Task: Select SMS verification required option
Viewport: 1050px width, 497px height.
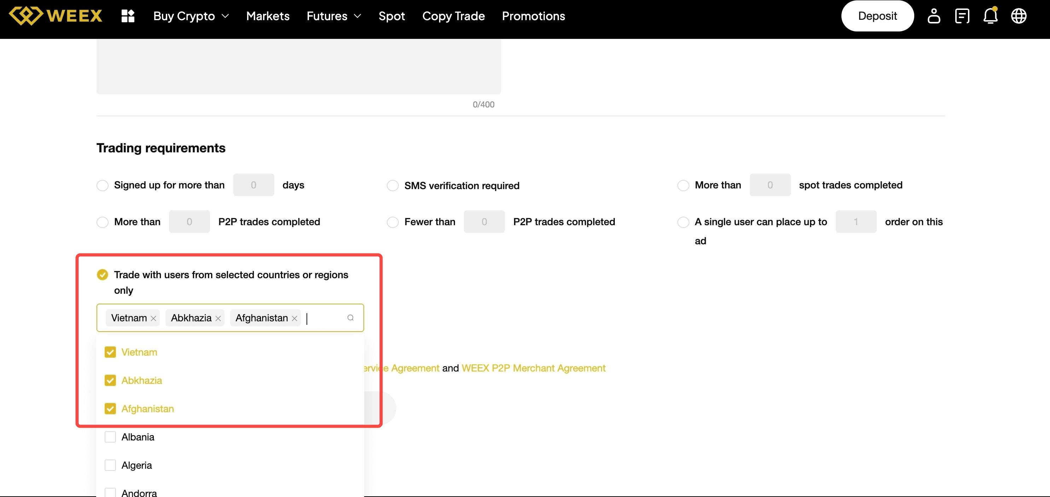Action: [392, 186]
